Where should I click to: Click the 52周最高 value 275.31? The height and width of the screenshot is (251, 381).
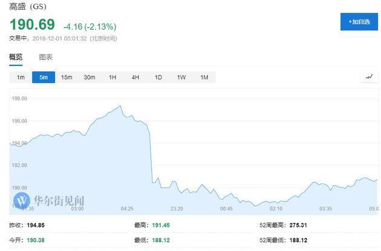(x=298, y=225)
